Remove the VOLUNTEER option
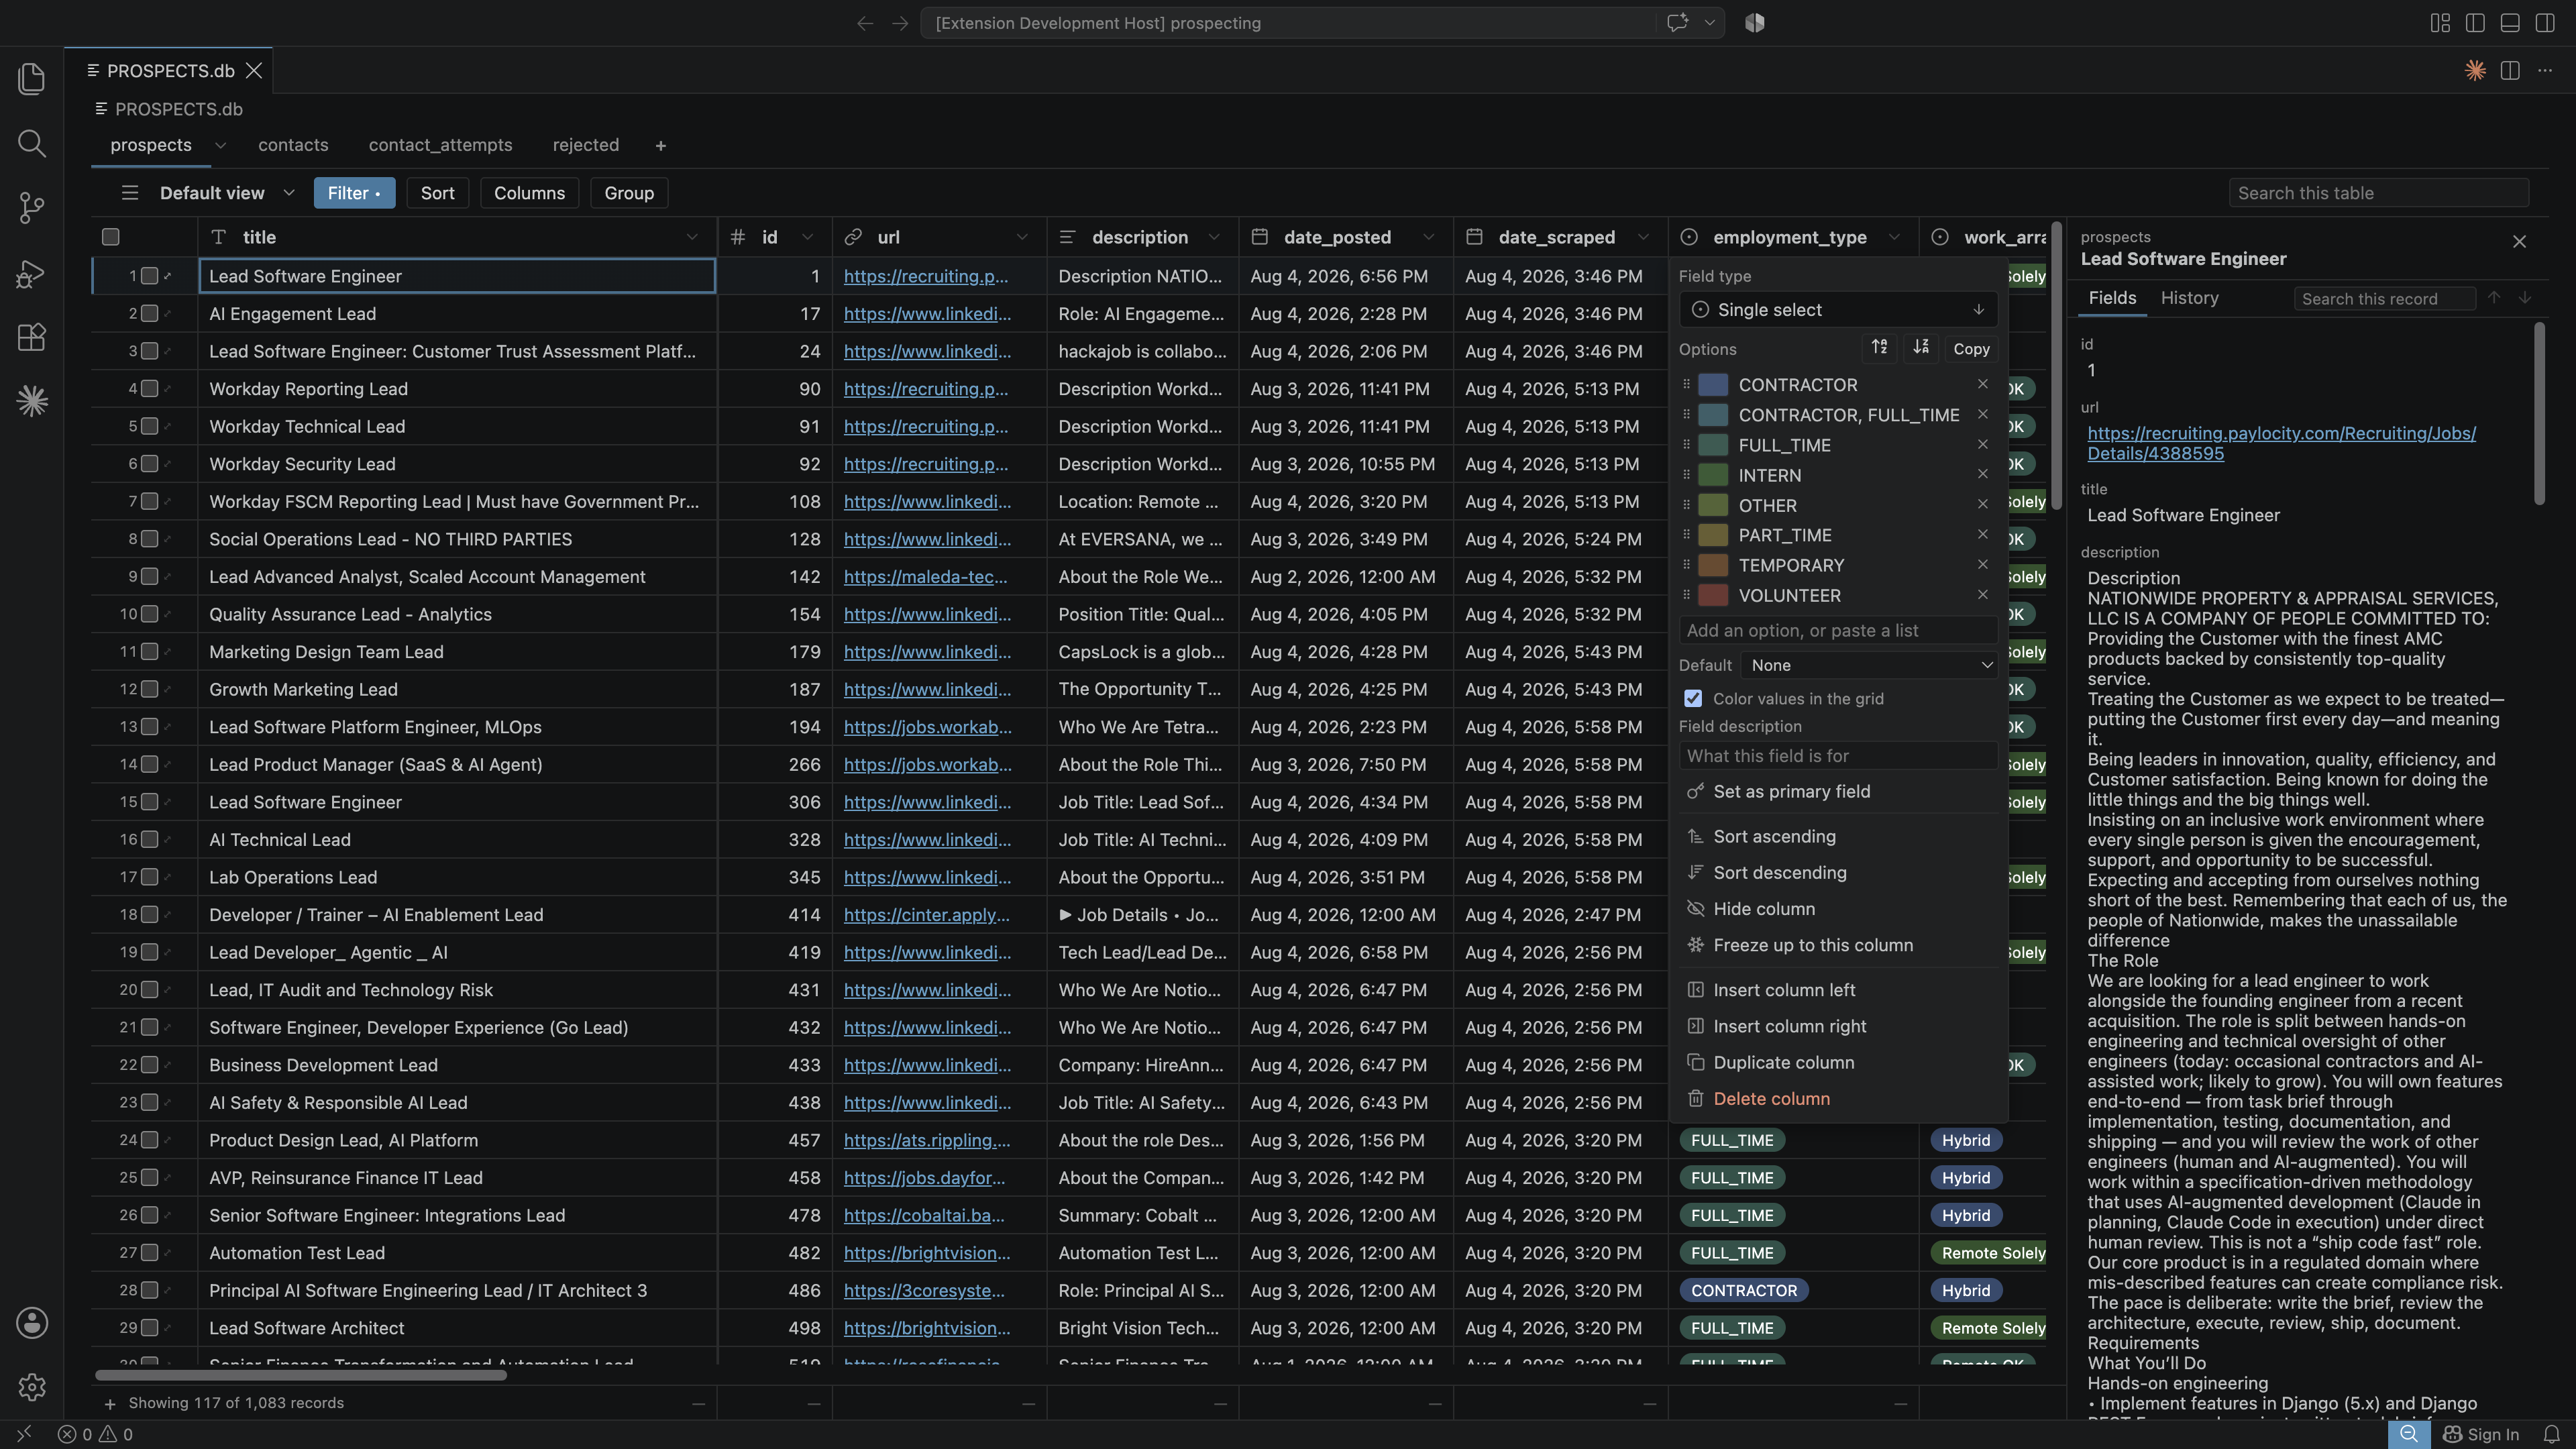This screenshot has height=1449, width=2576. tap(1982, 595)
